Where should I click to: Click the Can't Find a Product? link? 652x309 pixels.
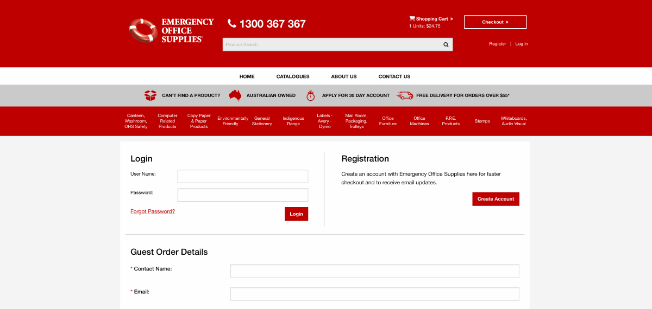point(191,95)
